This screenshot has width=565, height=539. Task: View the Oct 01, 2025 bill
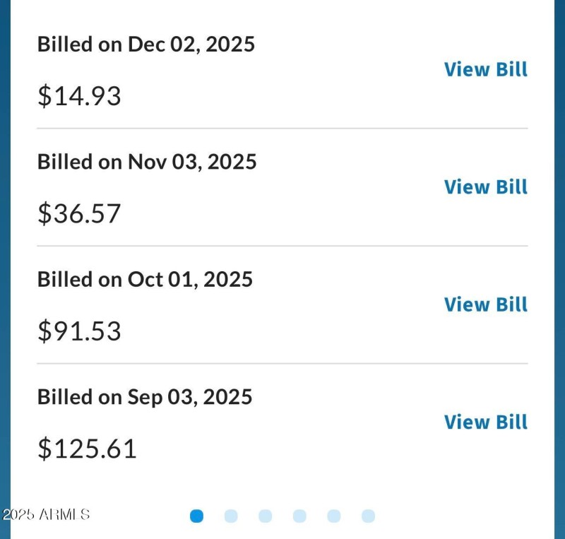[x=485, y=304]
